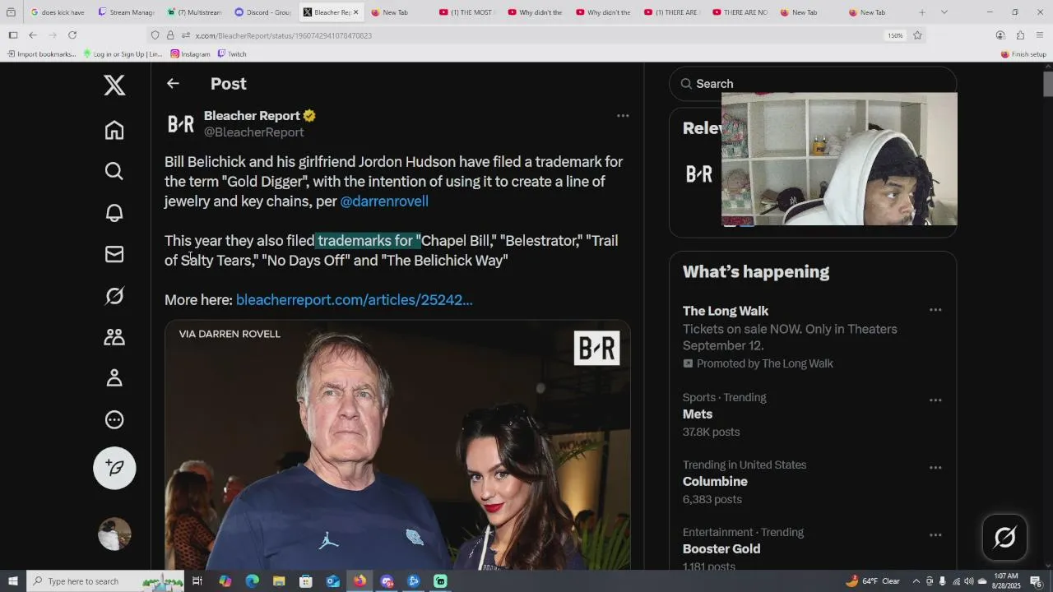Open options for Booster Gold trend
This screenshot has height=592, width=1053.
point(935,535)
